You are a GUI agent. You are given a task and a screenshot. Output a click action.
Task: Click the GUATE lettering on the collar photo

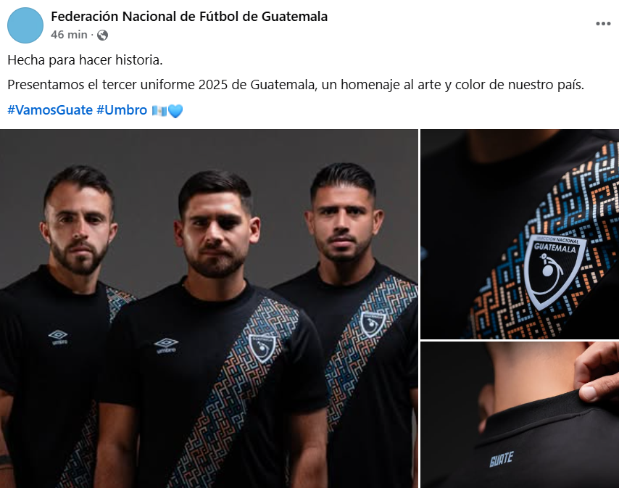point(502,459)
